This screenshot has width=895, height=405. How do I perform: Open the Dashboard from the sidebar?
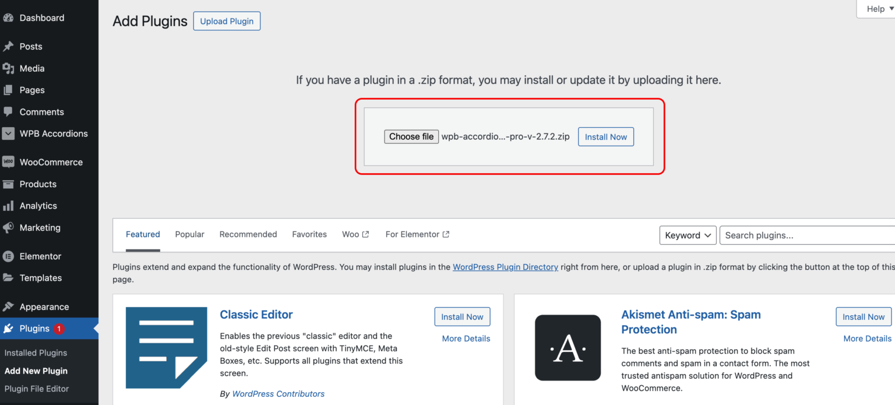tap(9, 17)
